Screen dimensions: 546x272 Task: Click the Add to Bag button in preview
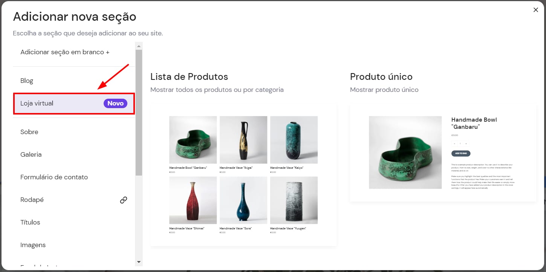coord(461,153)
